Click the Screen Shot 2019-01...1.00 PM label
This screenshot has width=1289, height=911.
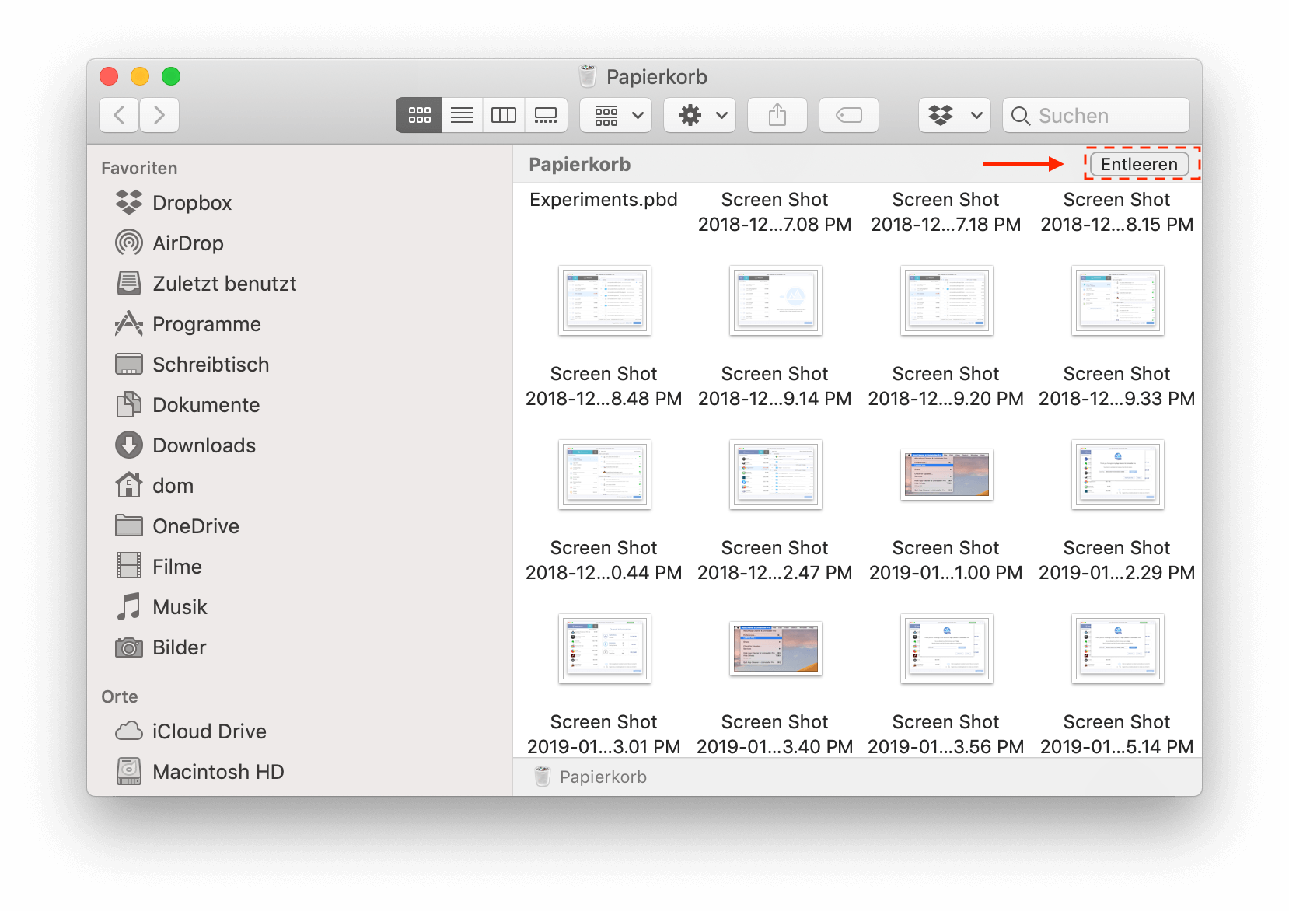[x=946, y=560]
